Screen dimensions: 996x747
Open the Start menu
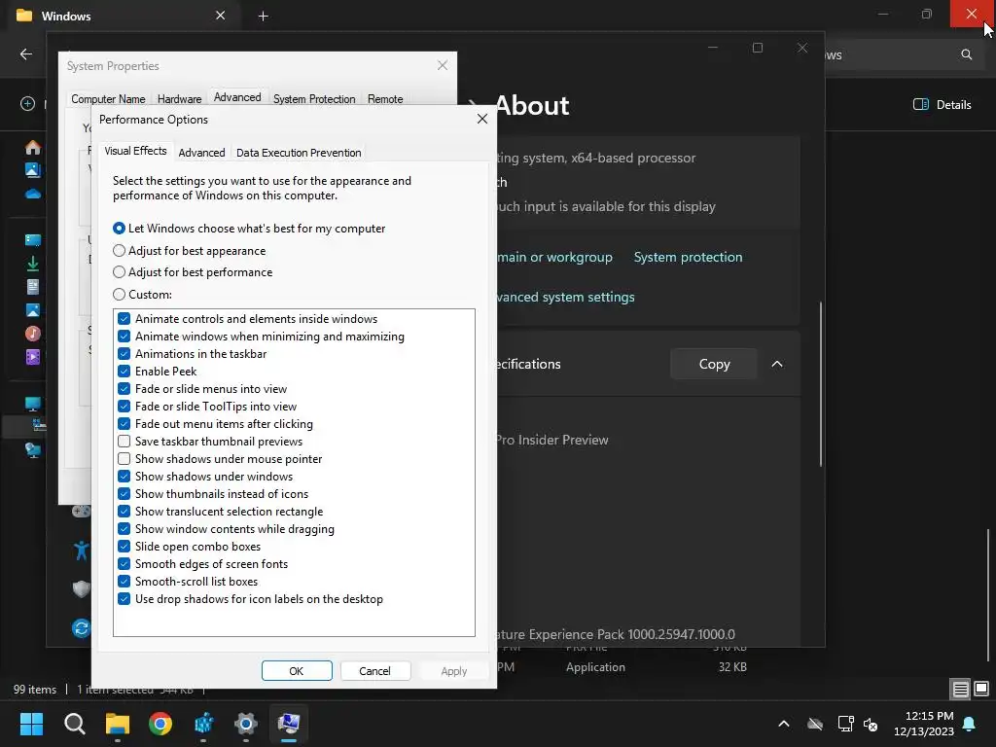tap(31, 724)
